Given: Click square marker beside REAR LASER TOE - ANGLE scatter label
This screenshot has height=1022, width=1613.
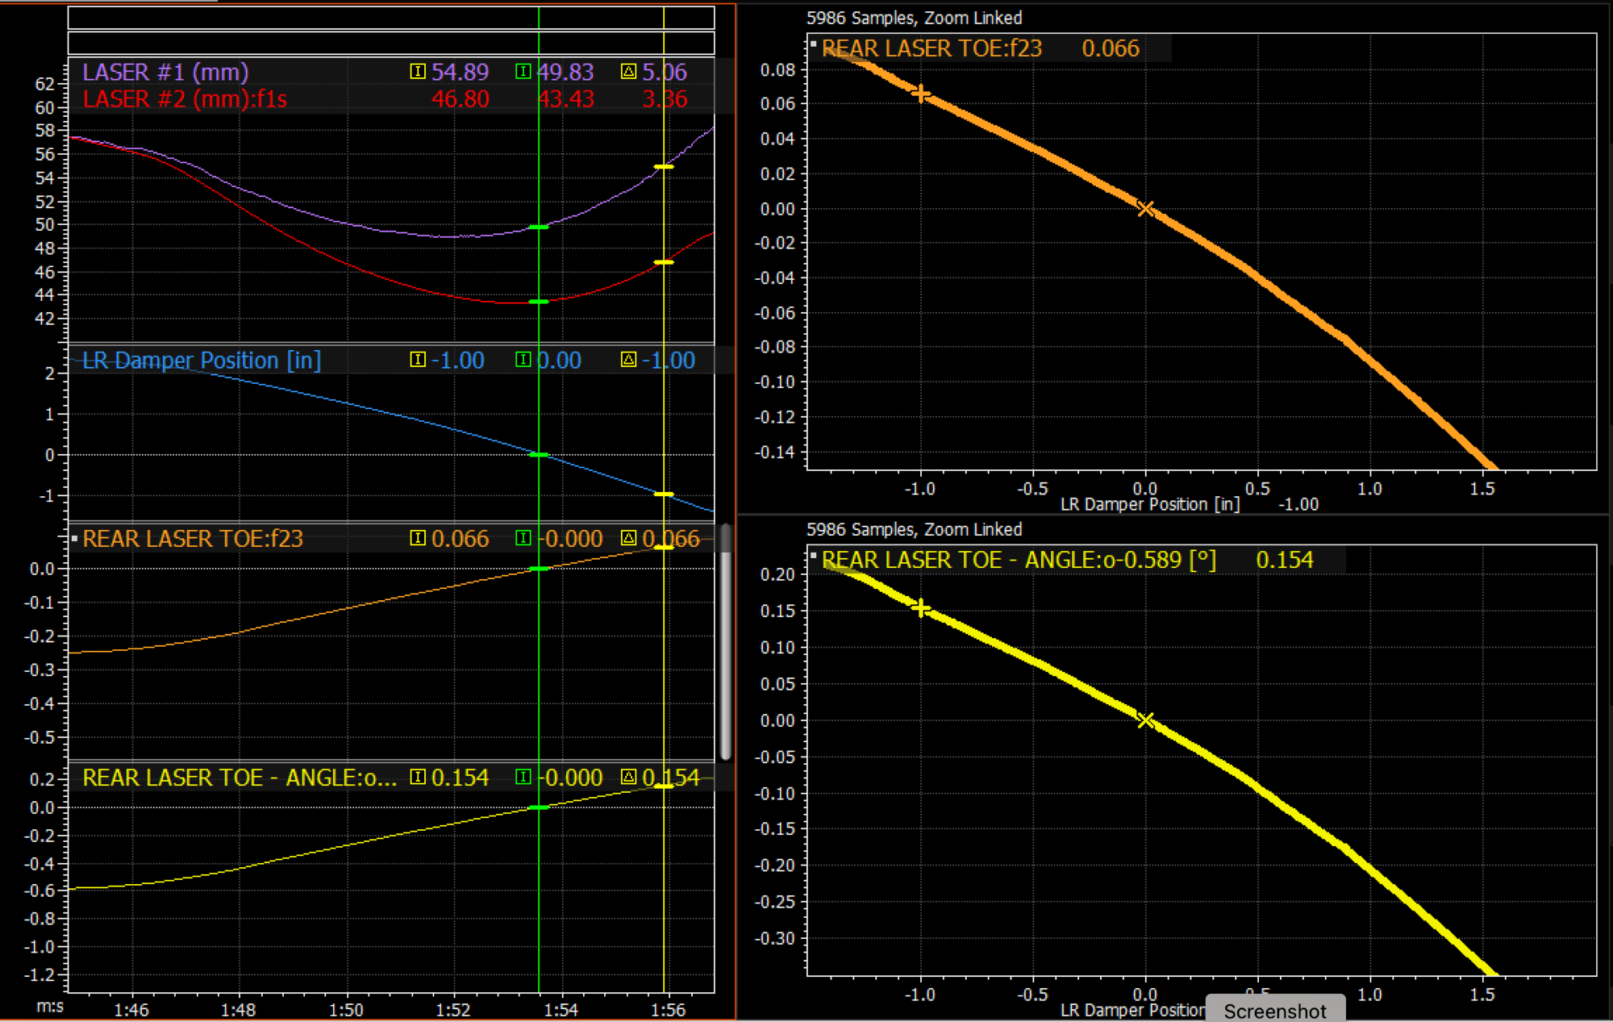Looking at the screenshot, I should point(814,556).
